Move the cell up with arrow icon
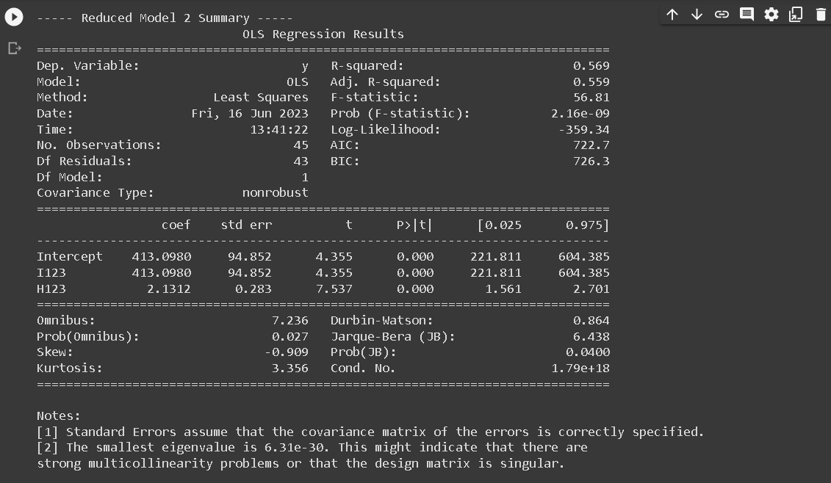 (672, 14)
